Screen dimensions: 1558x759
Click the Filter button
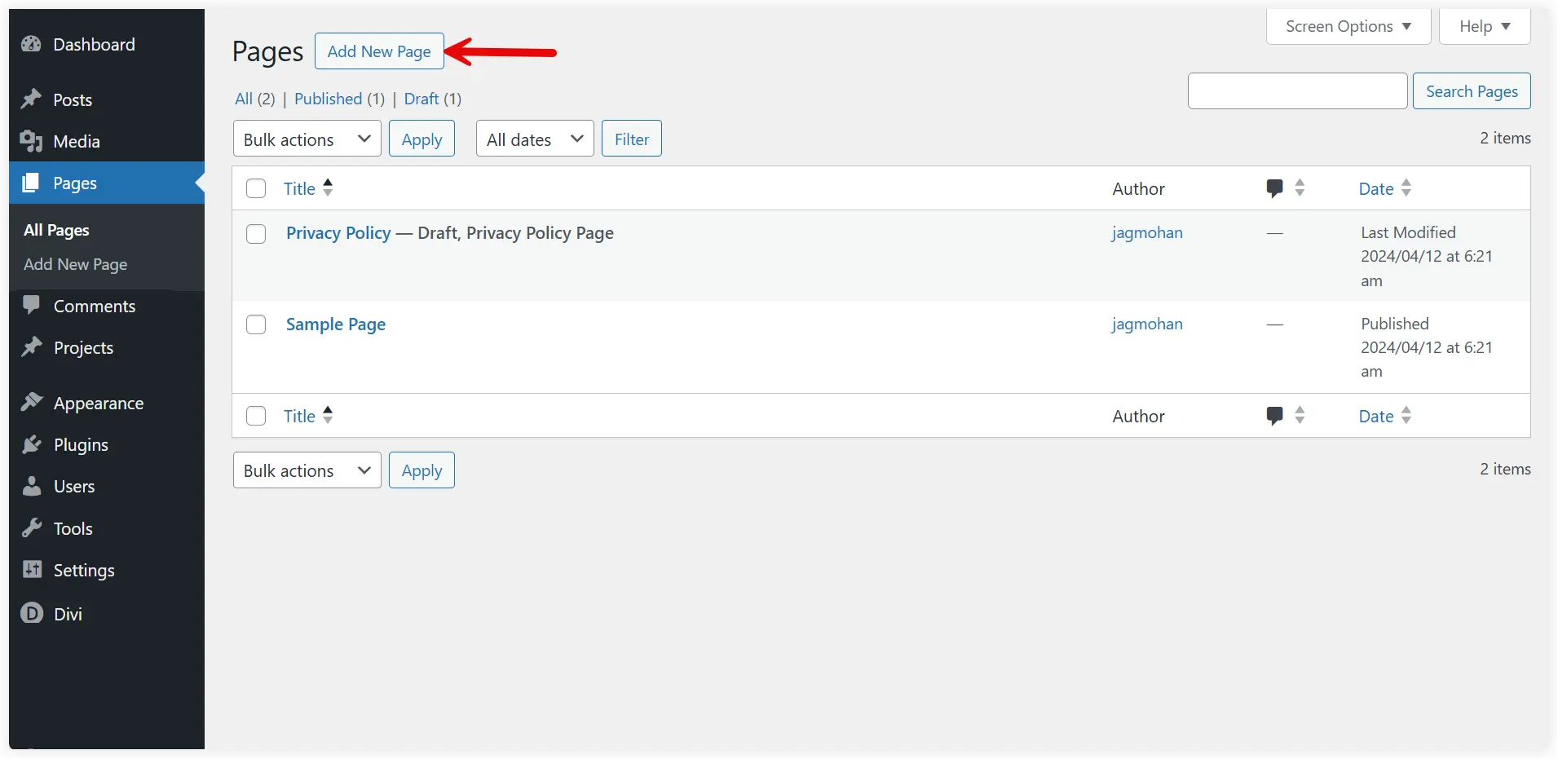coord(632,139)
